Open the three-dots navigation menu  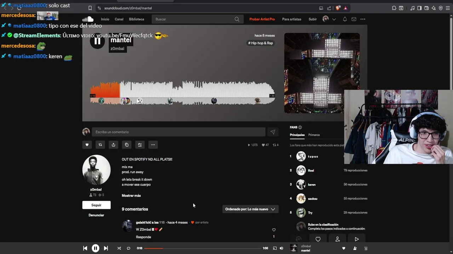[x=363, y=19]
